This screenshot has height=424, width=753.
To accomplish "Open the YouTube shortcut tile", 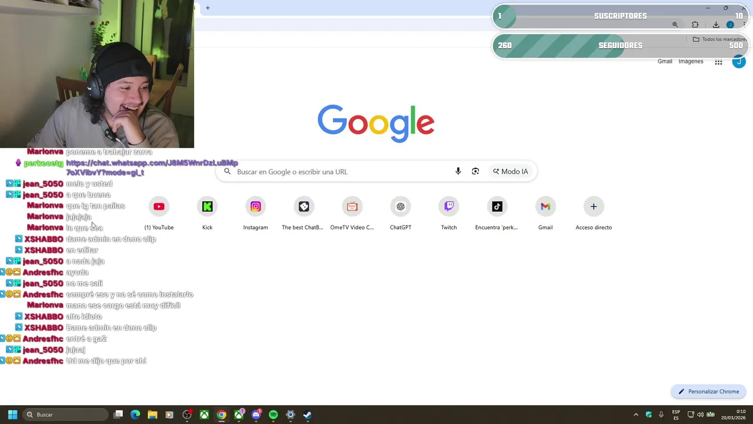I will [159, 214].
